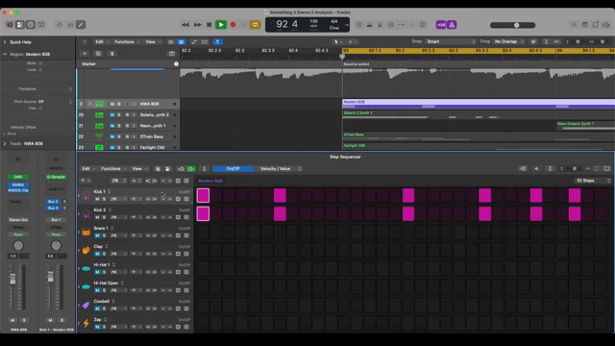Open the List Editors icon
The height and width of the screenshot is (346, 615).
574,25
